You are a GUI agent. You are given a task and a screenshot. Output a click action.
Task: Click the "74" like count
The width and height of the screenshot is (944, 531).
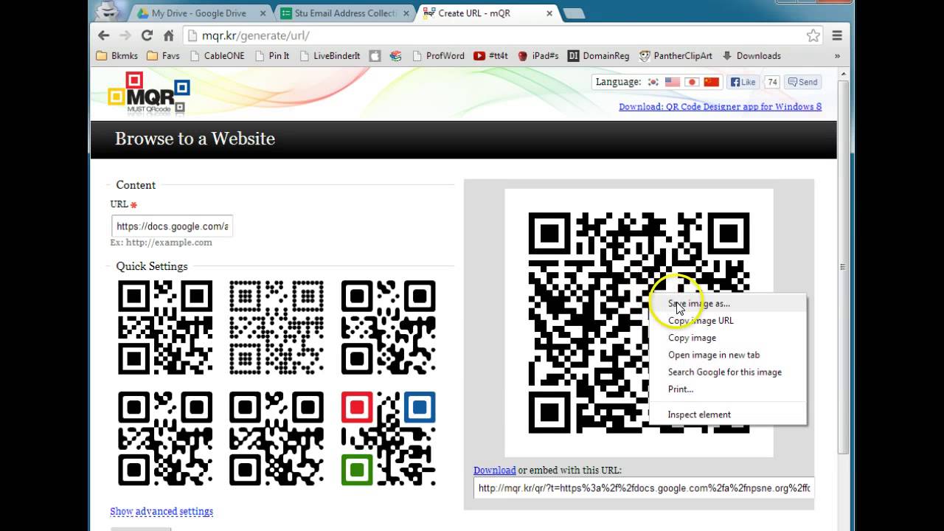click(x=771, y=82)
